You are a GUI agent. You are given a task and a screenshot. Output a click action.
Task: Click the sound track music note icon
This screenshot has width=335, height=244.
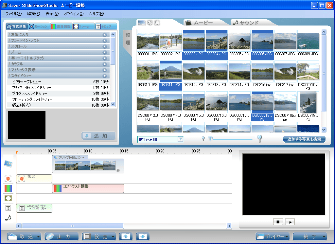(x=8, y=218)
